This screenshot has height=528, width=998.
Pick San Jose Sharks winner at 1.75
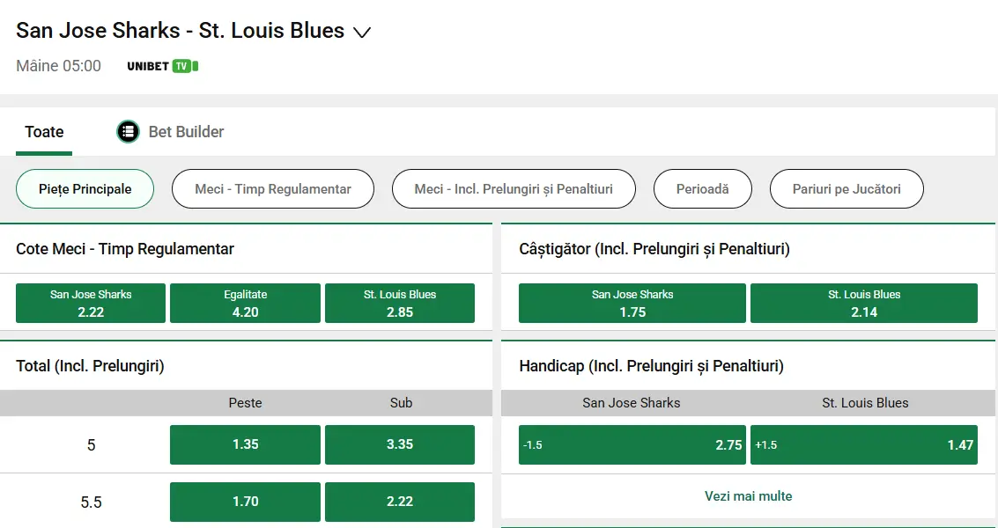click(x=632, y=303)
